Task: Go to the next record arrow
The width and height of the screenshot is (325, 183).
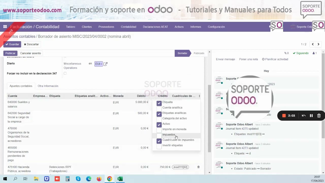Action: click(318, 44)
